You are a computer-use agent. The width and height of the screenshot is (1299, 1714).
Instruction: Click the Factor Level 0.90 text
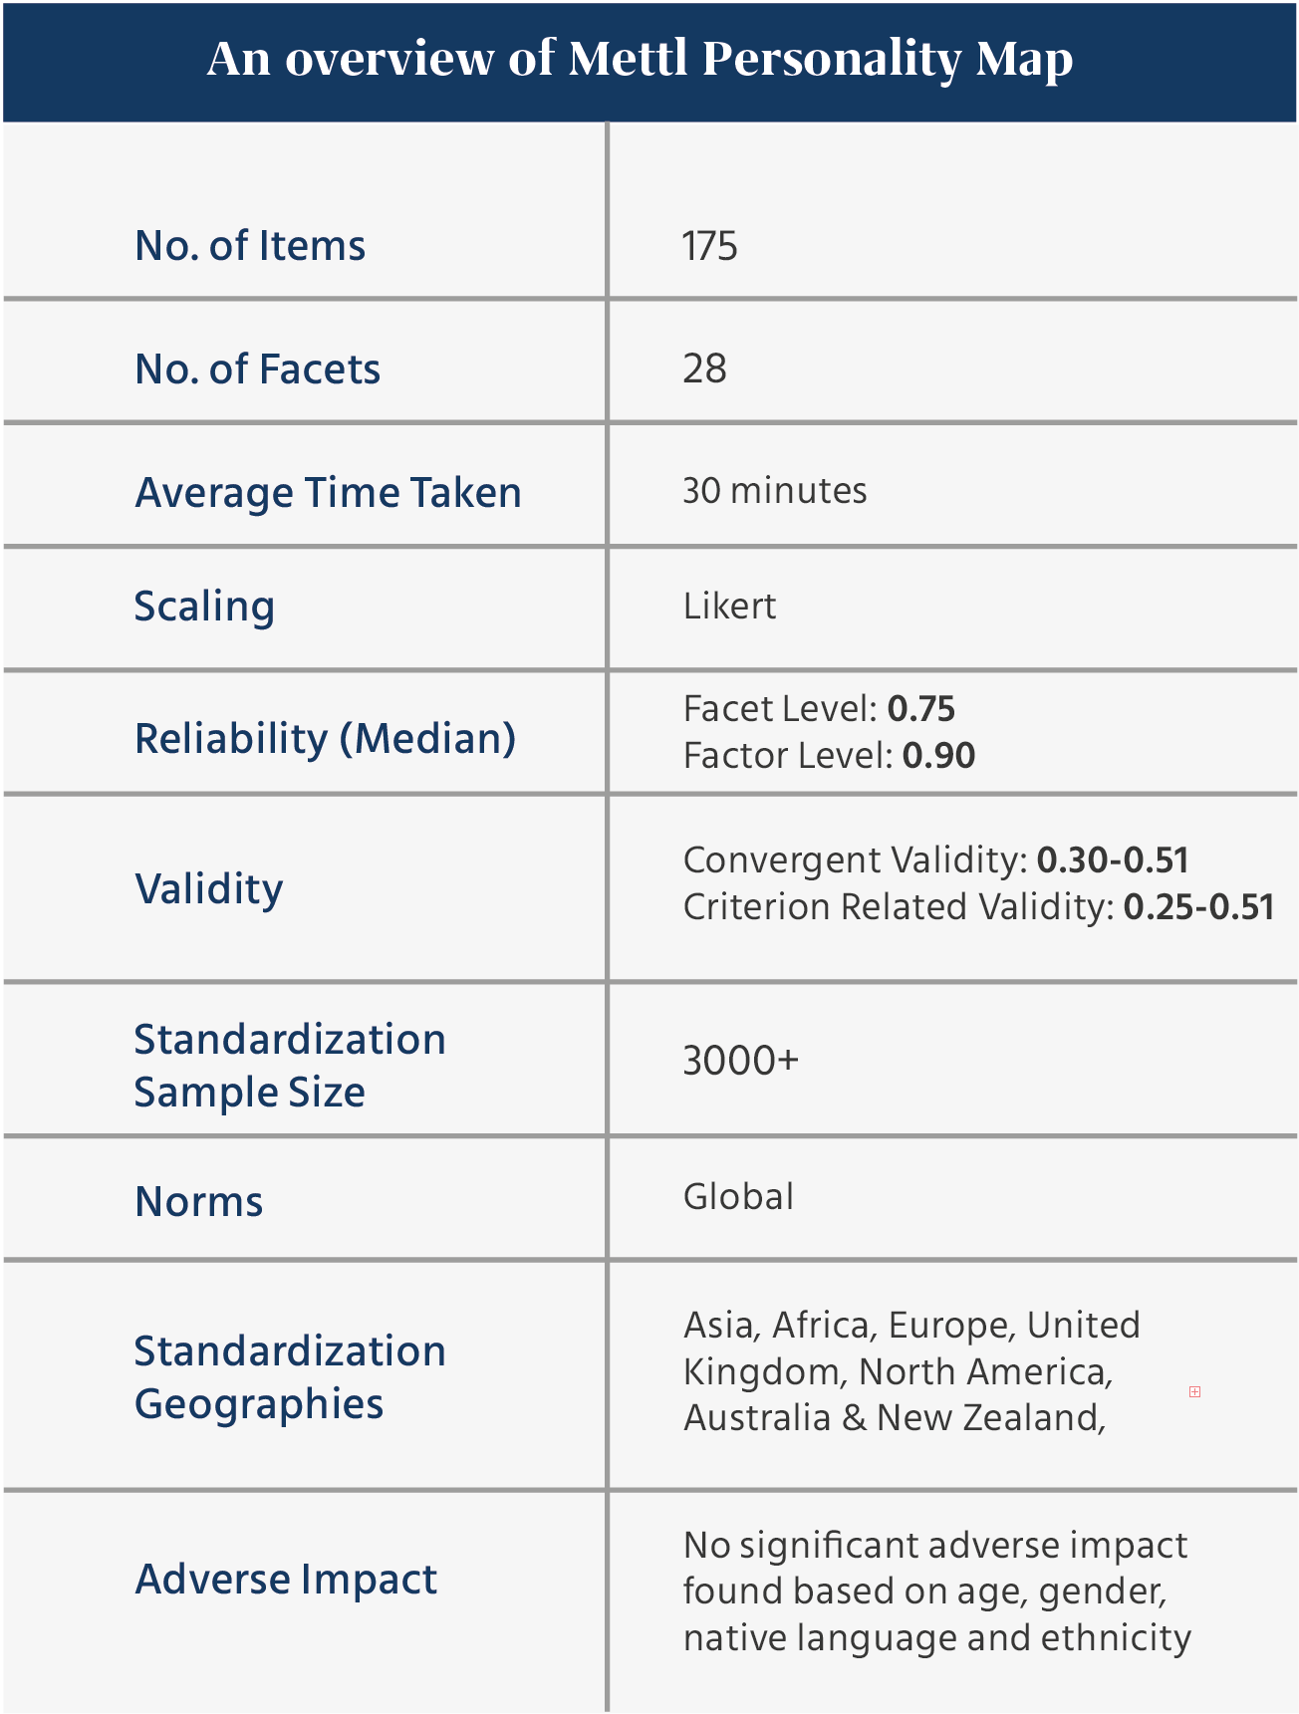[829, 756]
